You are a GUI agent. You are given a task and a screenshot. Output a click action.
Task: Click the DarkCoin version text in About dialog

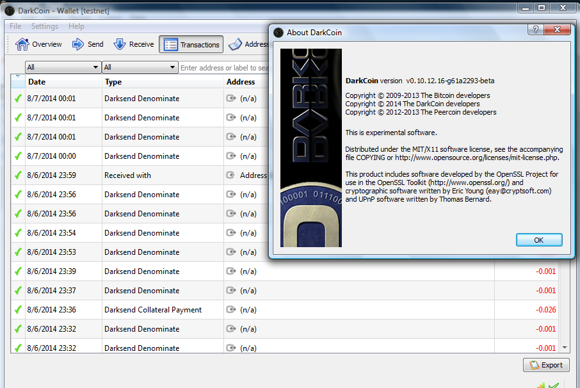420,81
